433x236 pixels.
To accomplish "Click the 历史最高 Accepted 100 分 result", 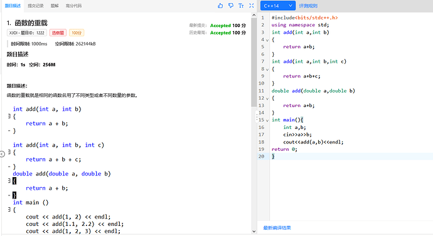I will coord(217,33).
